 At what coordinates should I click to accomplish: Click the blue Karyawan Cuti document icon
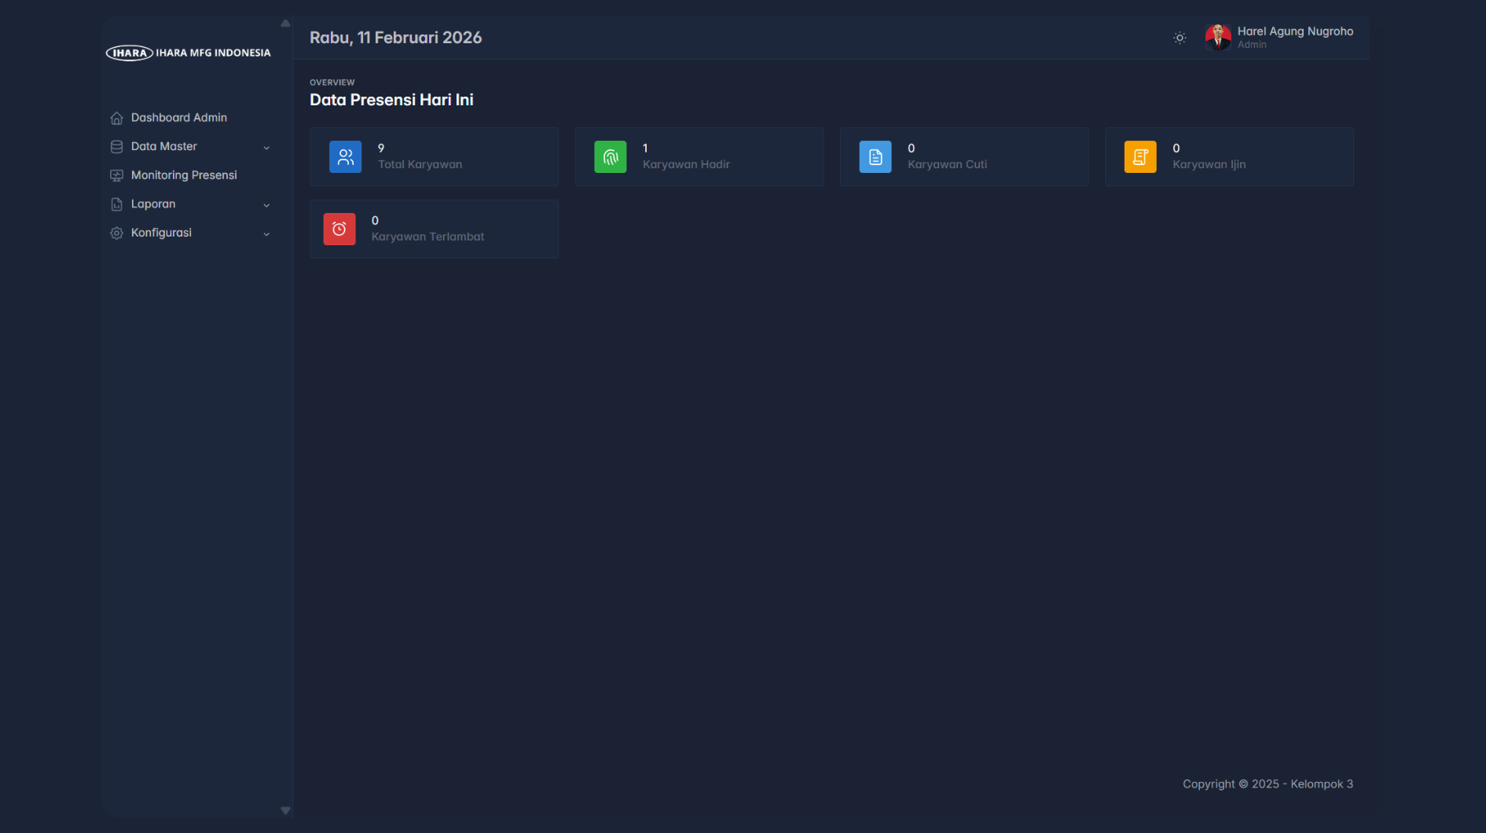875,157
